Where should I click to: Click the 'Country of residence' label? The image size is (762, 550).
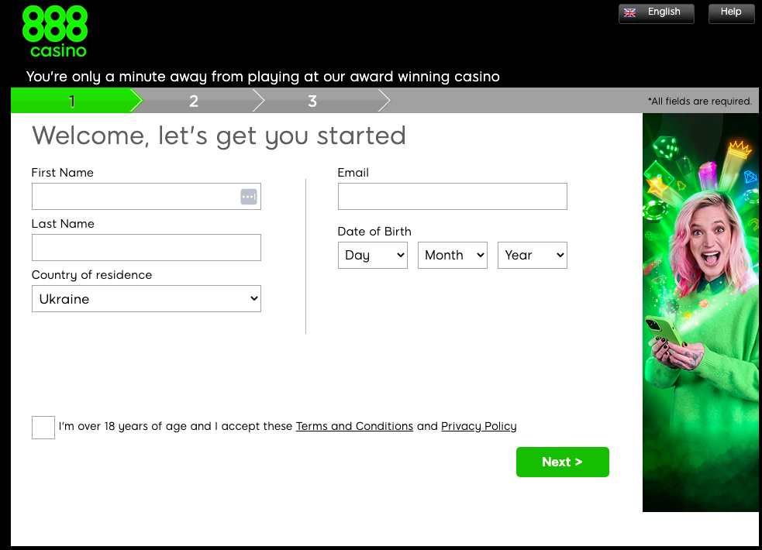pos(91,275)
